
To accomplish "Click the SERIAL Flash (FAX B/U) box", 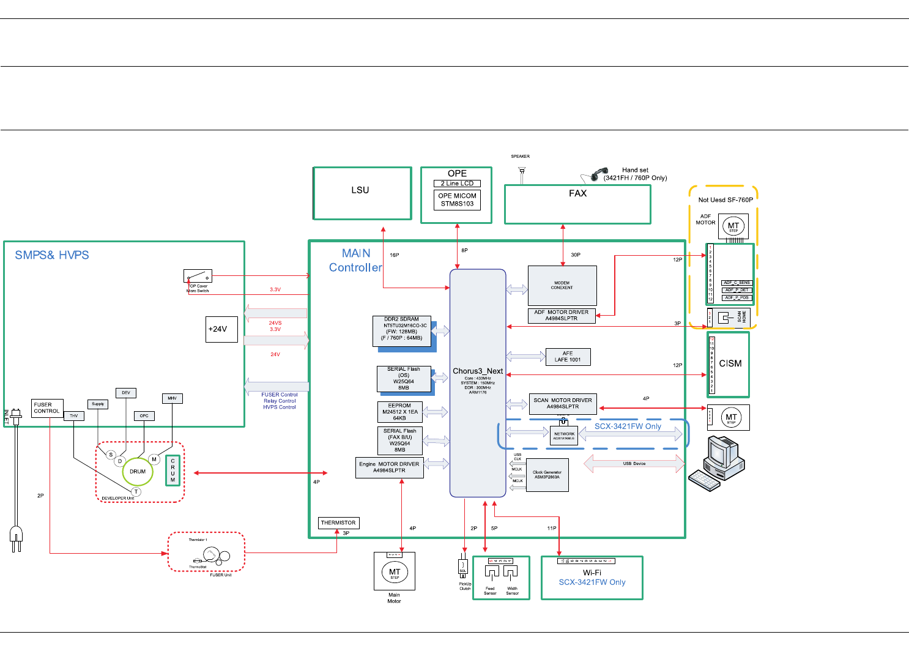I will click(399, 441).
